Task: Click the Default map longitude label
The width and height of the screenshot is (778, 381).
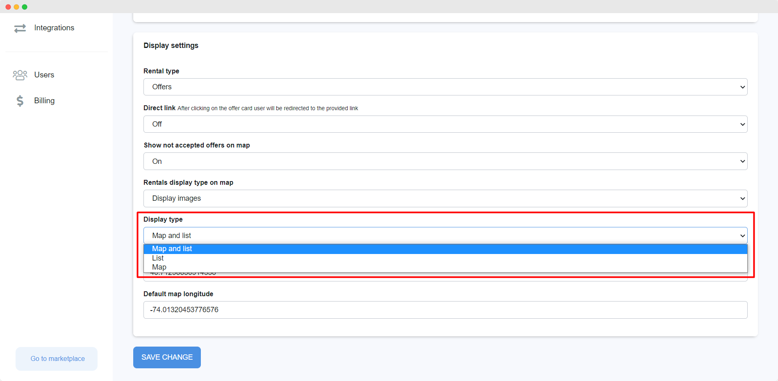Action: [178, 294]
